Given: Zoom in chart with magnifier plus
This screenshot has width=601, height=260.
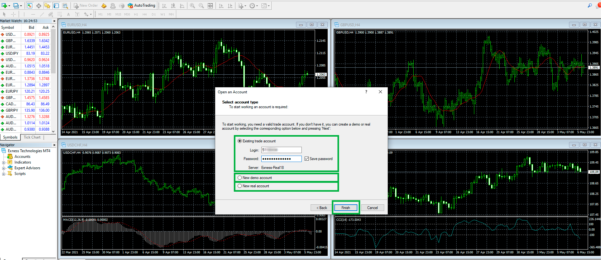Looking at the screenshot, I should (x=192, y=6).
